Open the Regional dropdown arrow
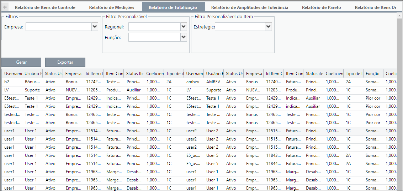This screenshot has height=191, width=403. [184, 26]
